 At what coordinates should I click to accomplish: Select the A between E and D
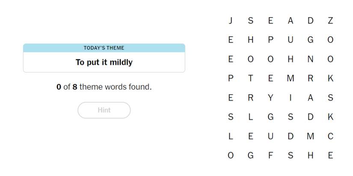point(291,20)
